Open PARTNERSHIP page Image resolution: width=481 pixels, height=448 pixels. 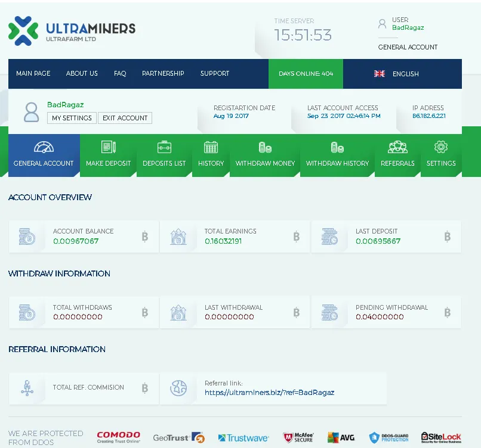pos(163,73)
